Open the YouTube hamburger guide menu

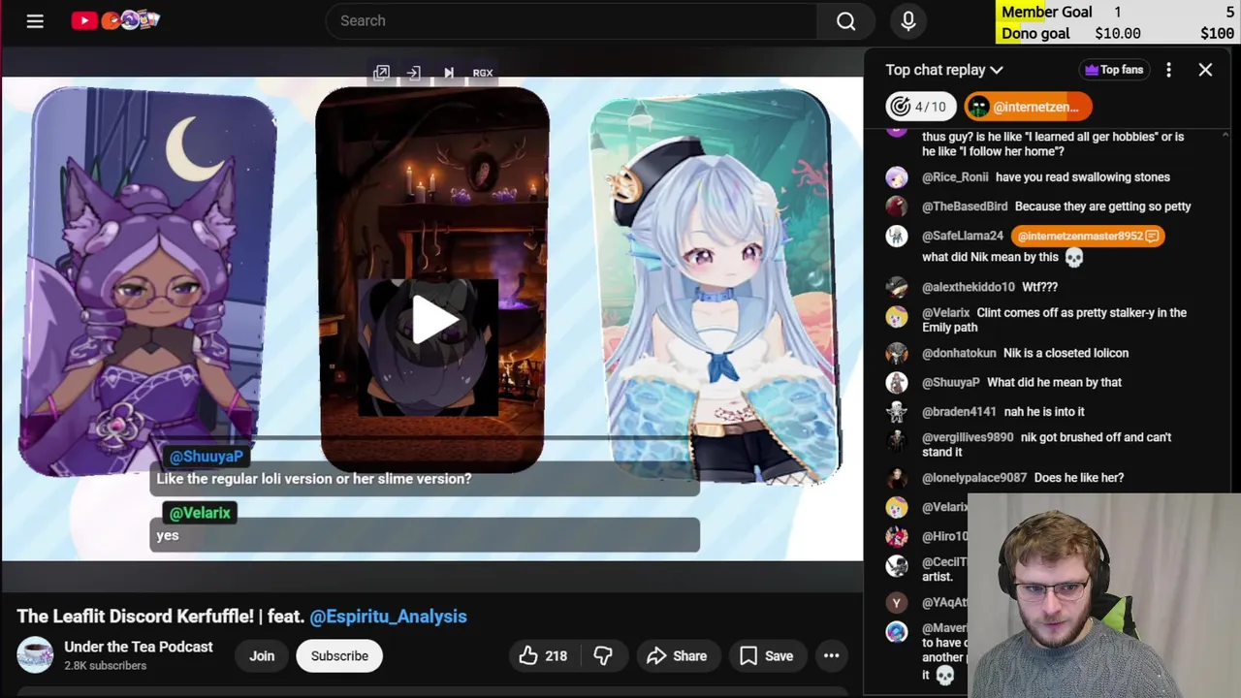[x=35, y=20]
